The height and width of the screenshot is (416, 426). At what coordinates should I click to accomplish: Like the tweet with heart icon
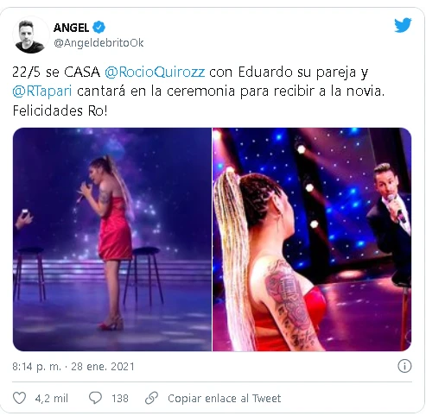(20, 398)
